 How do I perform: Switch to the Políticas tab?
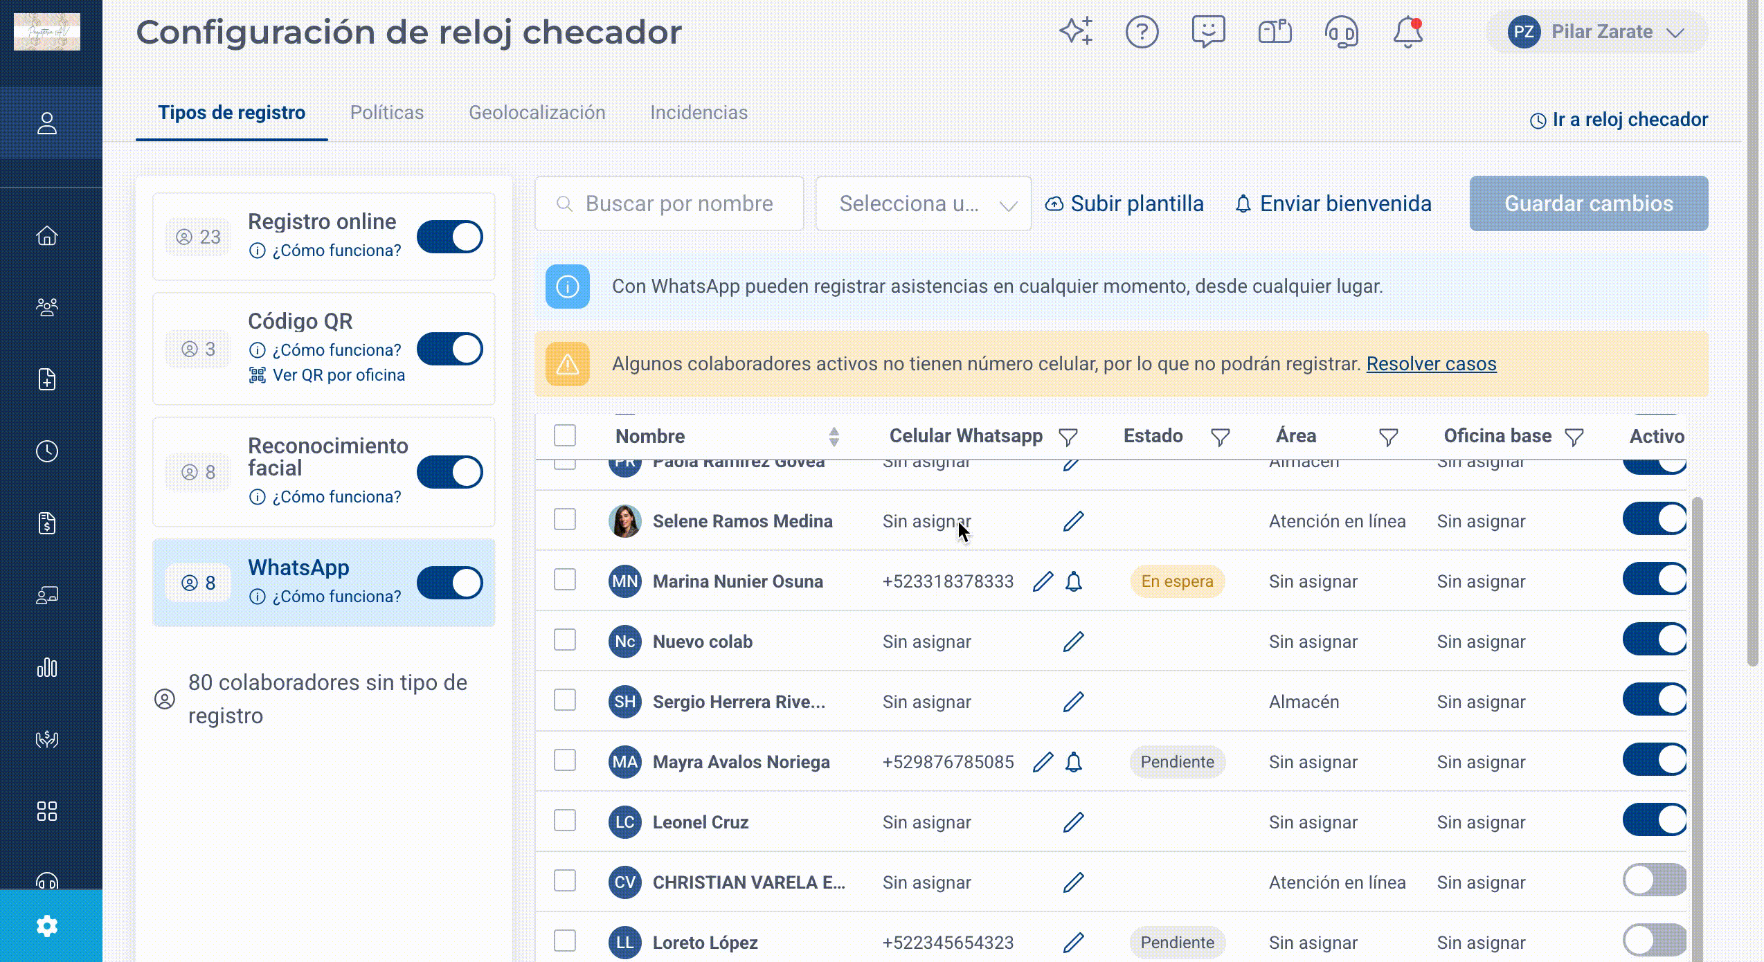point(386,112)
